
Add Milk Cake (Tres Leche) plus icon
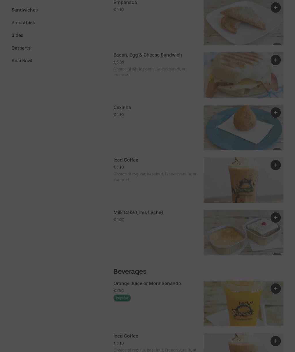click(276, 218)
